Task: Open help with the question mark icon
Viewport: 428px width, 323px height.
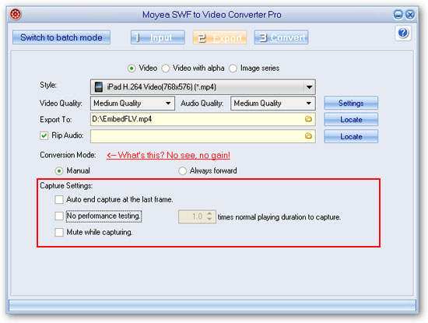Action: pos(403,33)
